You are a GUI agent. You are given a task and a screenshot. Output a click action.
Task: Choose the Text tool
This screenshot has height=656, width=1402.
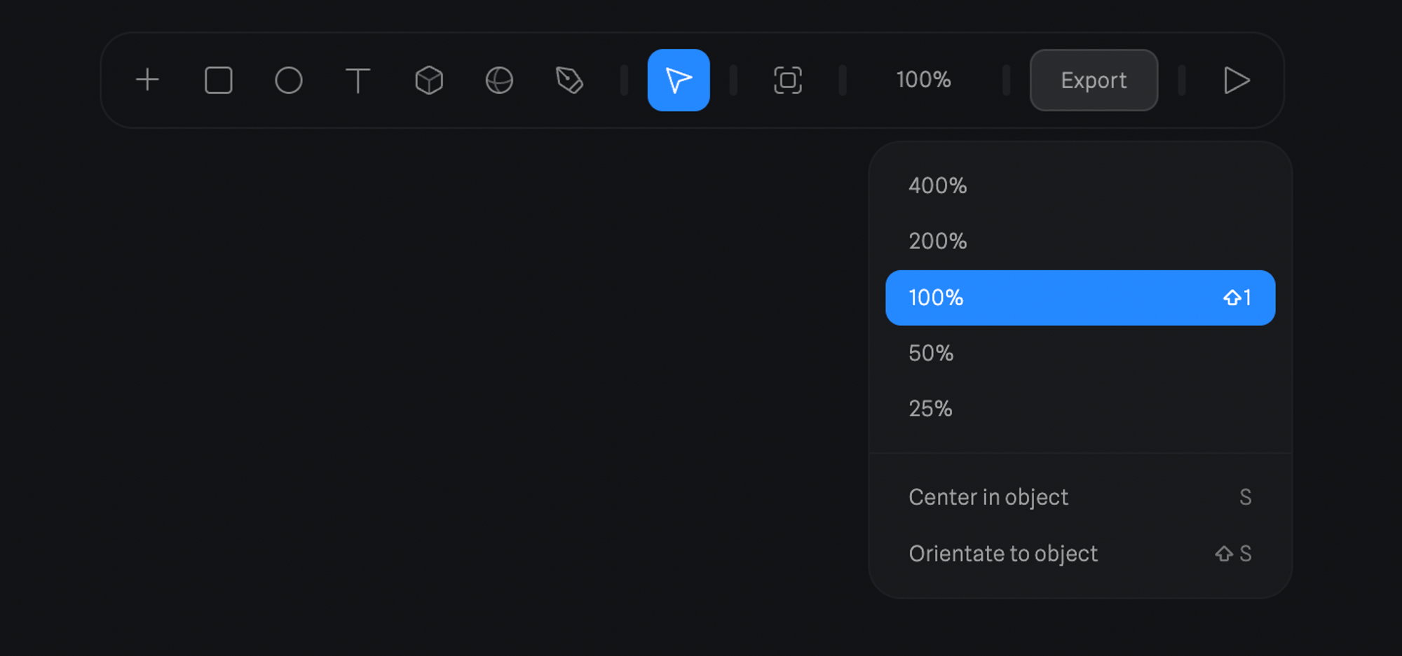(x=358, y=80)
